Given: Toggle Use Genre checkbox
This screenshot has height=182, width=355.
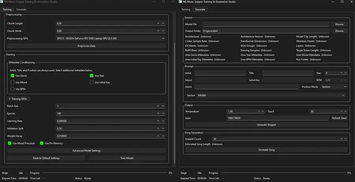Looking at the screenshot, I should [13, 76].
